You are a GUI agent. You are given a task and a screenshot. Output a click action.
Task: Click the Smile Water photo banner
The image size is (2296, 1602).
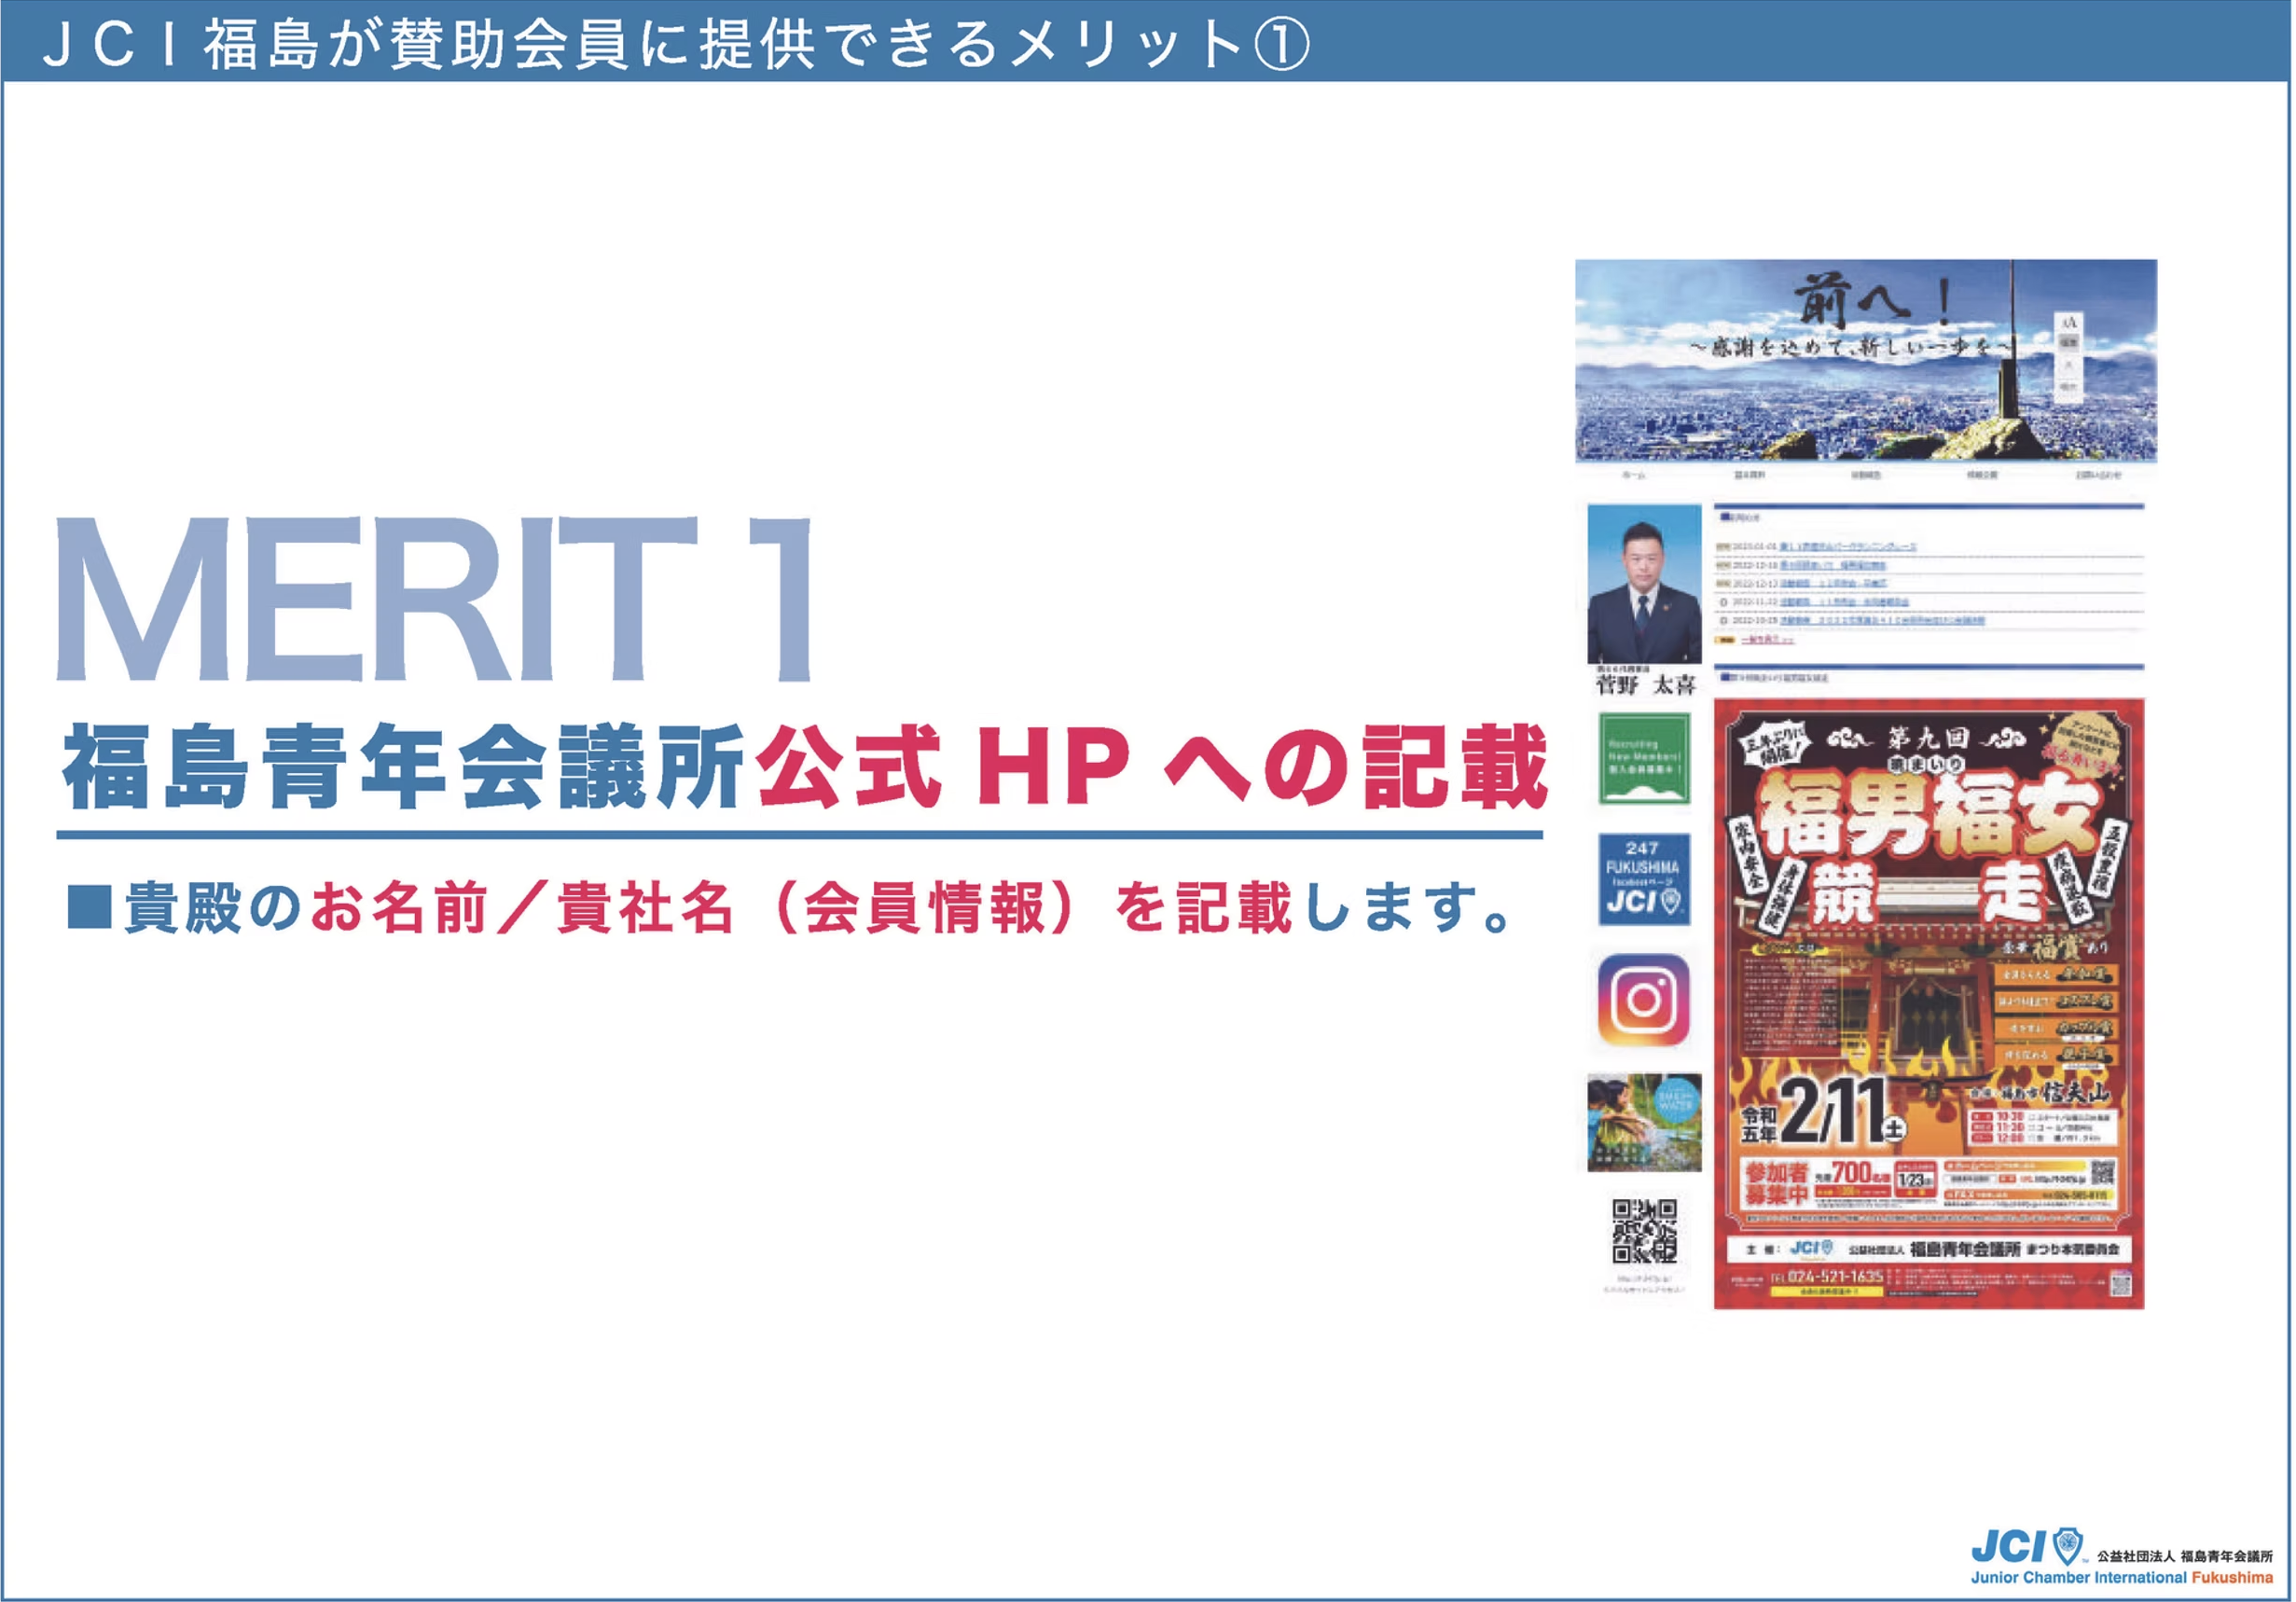point(1643,1122)
